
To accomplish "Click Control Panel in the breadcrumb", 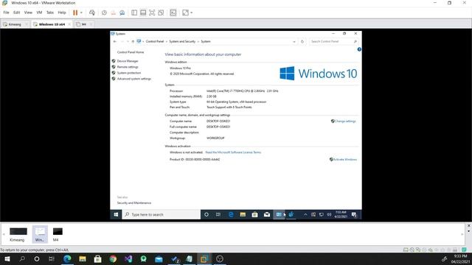I will [x=155, y=41].
